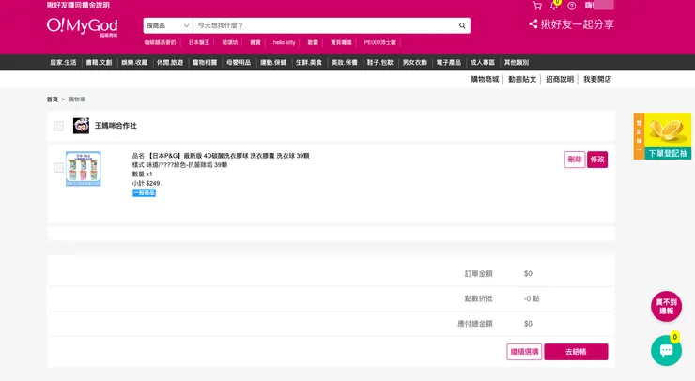The width and height of the screenshot is (695, 381).
Task: Open 生鮮.美食 category
Action: point(309,63)
